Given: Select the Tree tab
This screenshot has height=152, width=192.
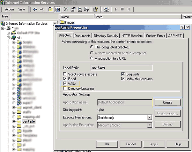Looking at the screenshot, I should 5,16.
